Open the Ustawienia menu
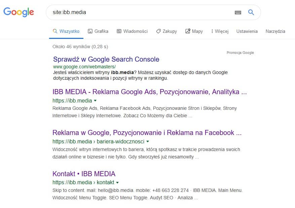Image resolution: width=295 pixels, height=208 pixels. [247, 31]
